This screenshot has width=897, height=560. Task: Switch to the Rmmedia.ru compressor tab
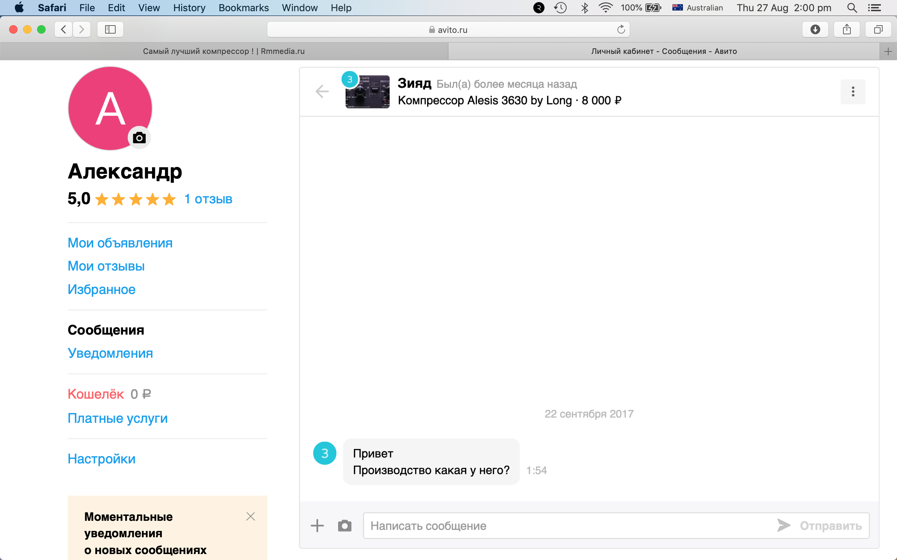tap(224, 51)
